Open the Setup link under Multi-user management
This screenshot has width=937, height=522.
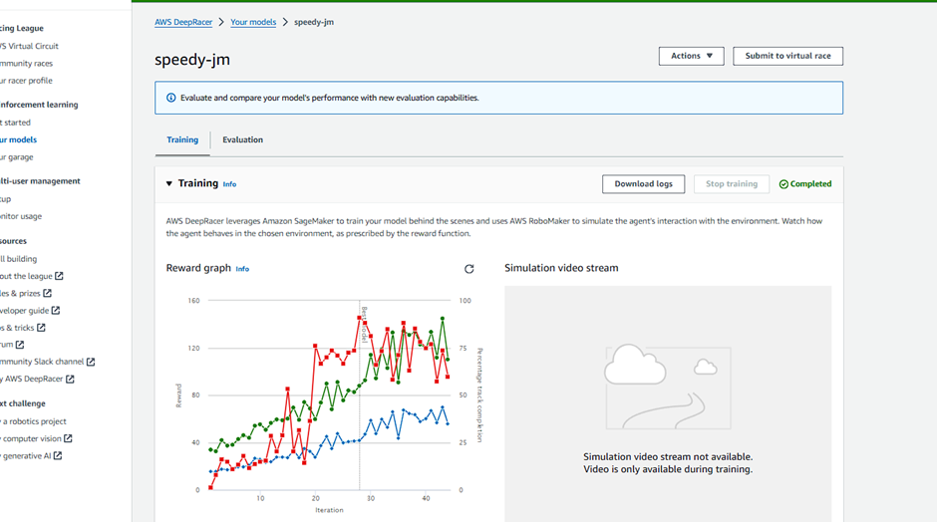pyautogui.click(x=5, y=199)
